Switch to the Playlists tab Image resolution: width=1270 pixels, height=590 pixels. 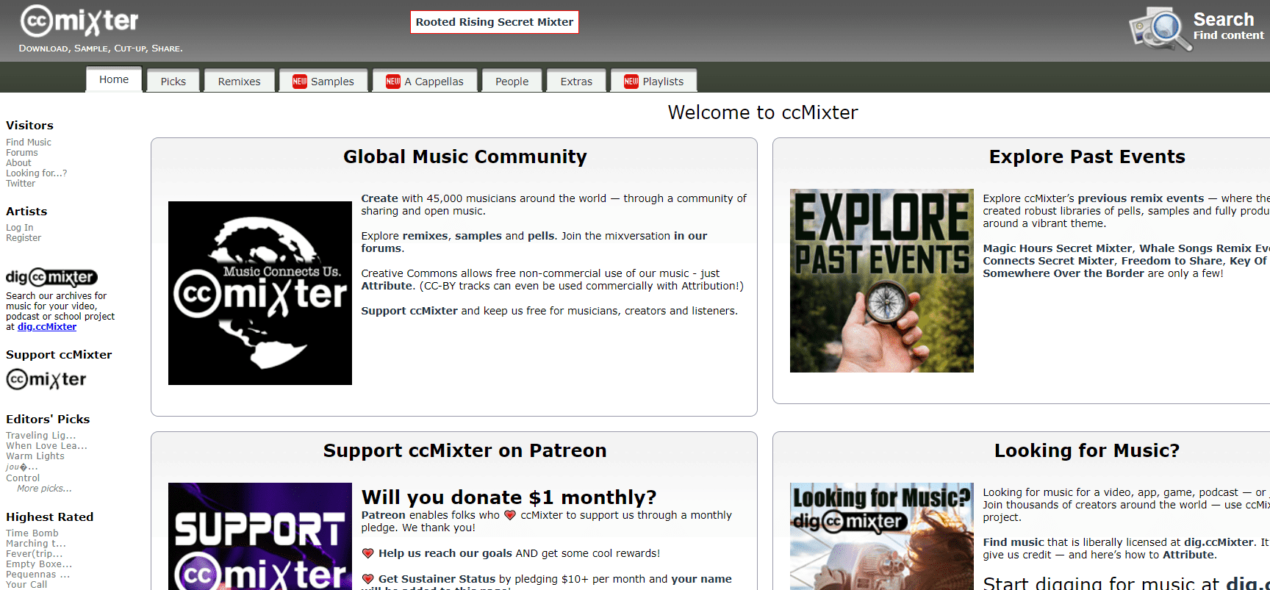[x=654, y=81]
